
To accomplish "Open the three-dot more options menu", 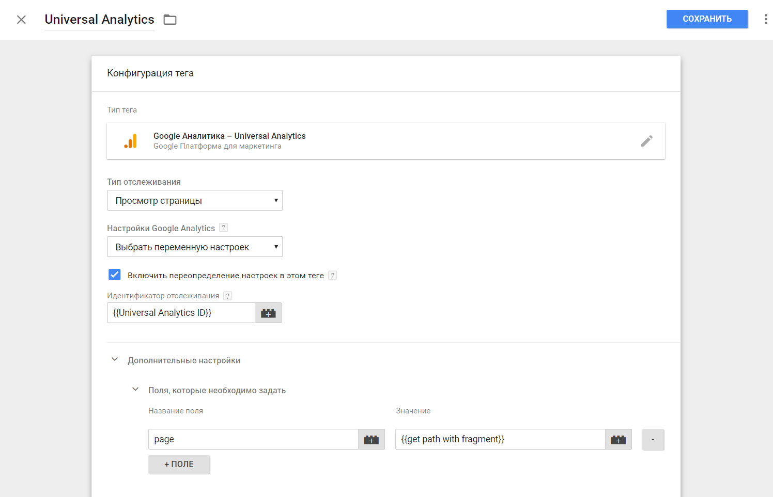I will 765,19.
